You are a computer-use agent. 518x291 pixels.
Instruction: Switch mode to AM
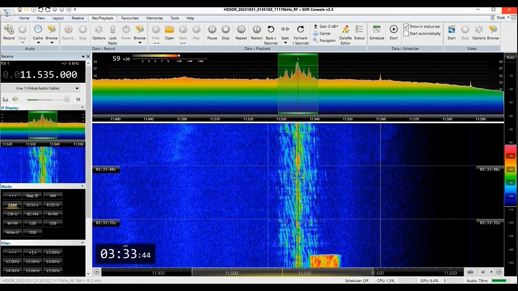tap(53, 196)
